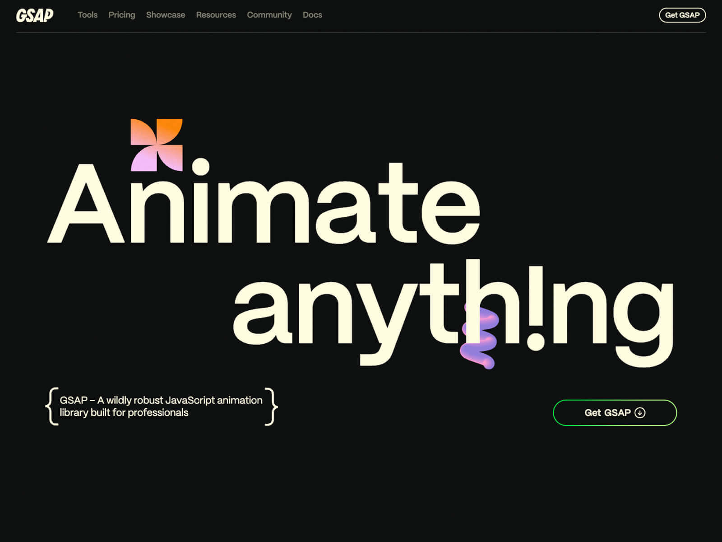Click the orange pinwheel shape above Animate
Viewport: 722px width, 542px height.
pos(157,145)
